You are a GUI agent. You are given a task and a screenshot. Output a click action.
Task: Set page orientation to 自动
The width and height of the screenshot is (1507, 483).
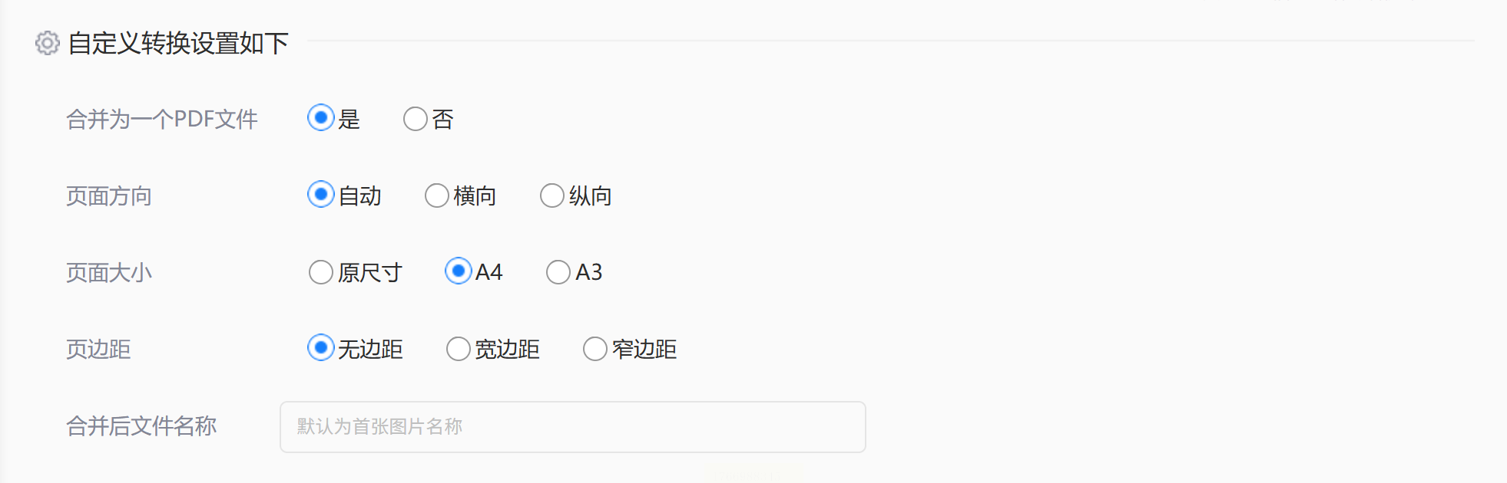click(321, 195)
